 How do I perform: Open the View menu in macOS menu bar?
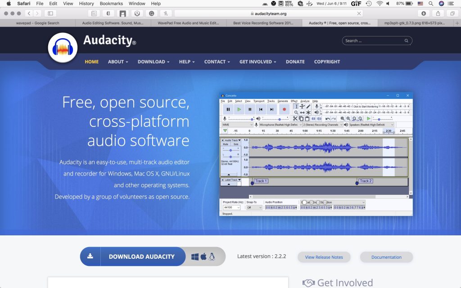click(x=68, y=4)
